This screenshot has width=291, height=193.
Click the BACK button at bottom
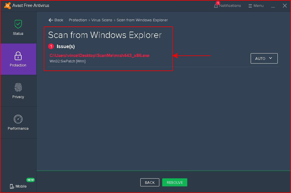click(x=150, y=182)
